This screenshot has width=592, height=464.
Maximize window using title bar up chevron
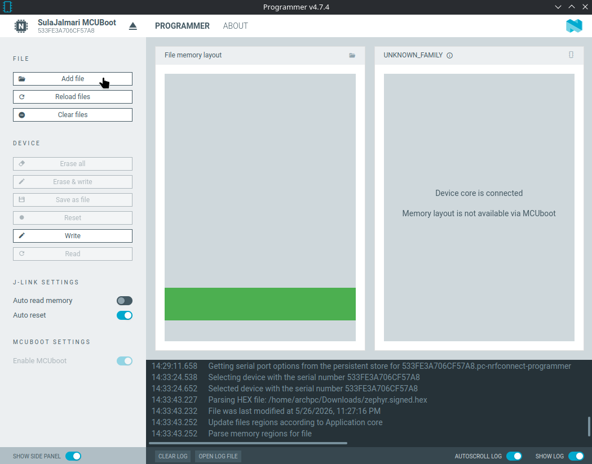point(572,7)
